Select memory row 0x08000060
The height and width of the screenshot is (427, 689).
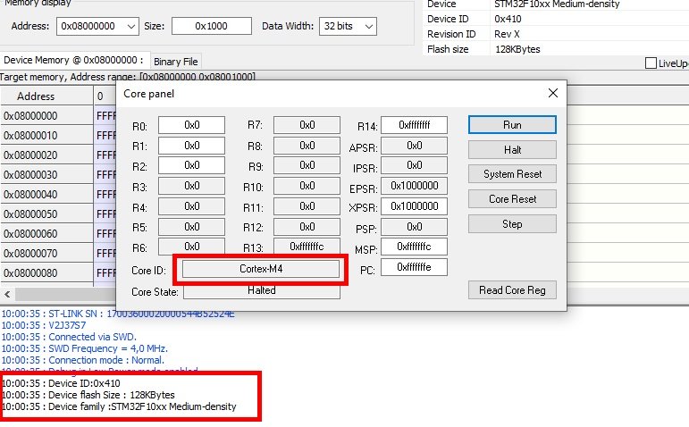point(46,234)
